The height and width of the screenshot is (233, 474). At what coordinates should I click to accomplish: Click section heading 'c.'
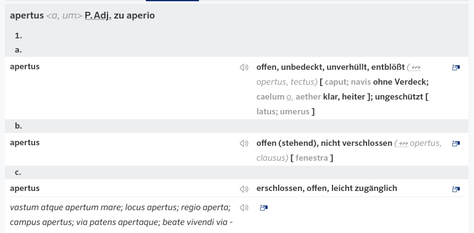[18, 172]
